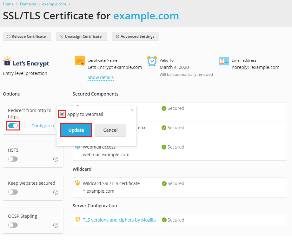Enable the OCSP Stapling toggle
Screen dimensions: 292x246
[13, 225]
